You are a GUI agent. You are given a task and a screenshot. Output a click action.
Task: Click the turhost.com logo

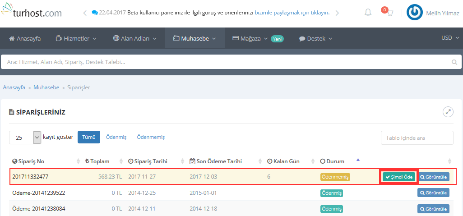point(32,12)
